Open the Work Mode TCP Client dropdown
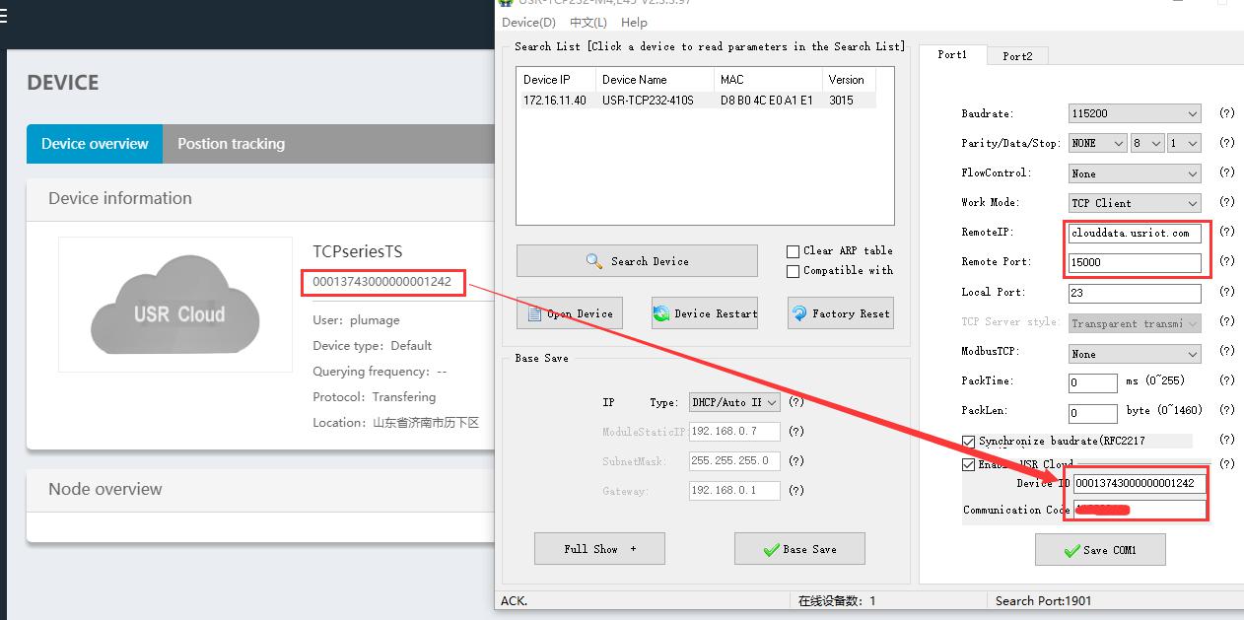Screen dimensions: 1244x620 (x=1135, y=203)
